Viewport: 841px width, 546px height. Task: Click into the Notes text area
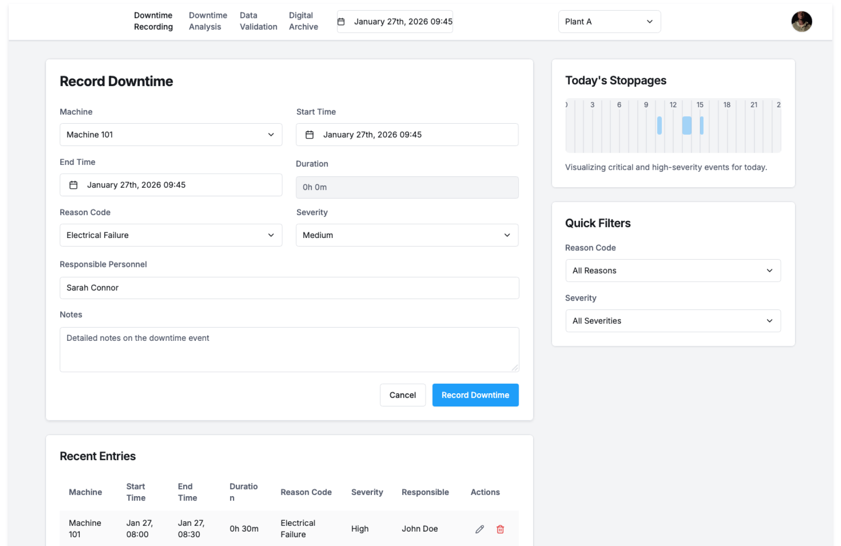(x=289, y=350)
